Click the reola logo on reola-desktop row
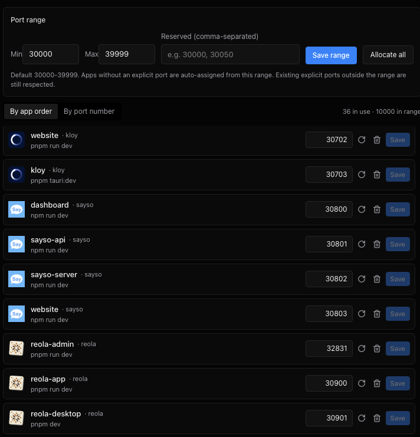Screen dimensions: 420x437 (x=17, y=418)
